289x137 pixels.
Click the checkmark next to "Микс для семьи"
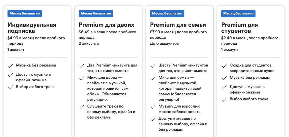pyautogui.click(x=153, y=78)
